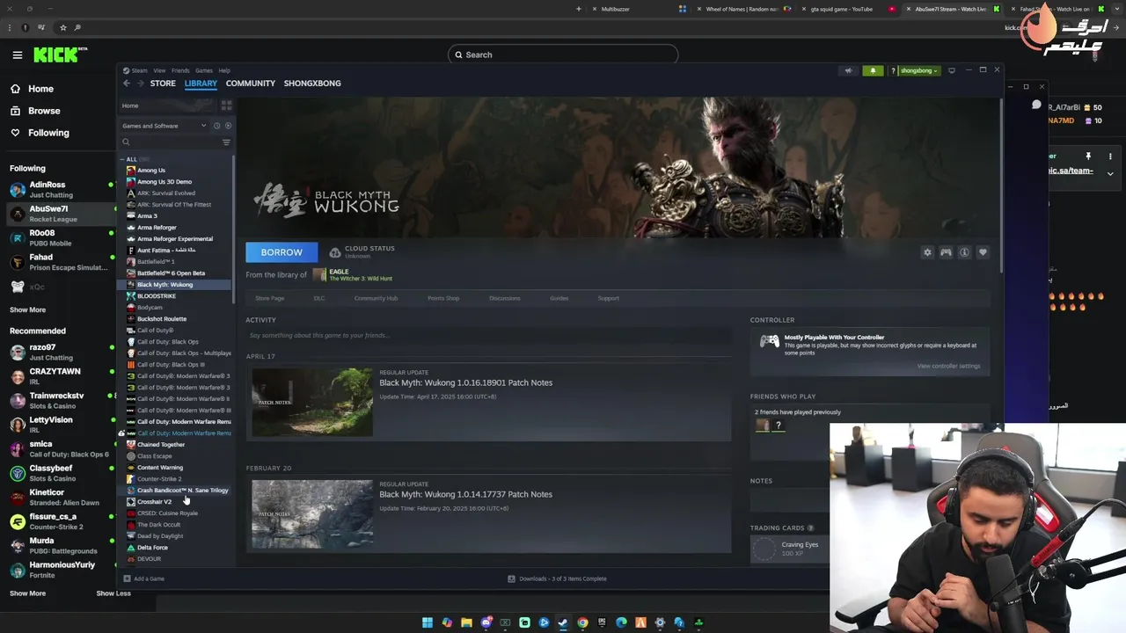Open advanced library filter options icon
The width and height of the screenshot is (1126, 633).
click(x=226, y=142)
